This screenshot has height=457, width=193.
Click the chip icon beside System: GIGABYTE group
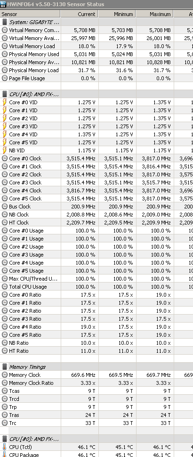[x=4, y=22]
